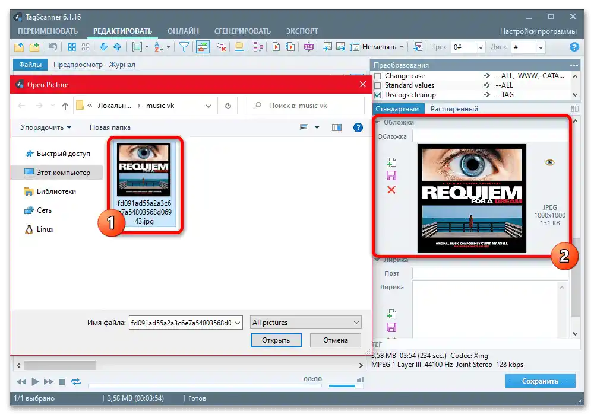Select Сеть in navigation pane
Viewport: 594px width, 415px height.
click(x=38, y=210)
